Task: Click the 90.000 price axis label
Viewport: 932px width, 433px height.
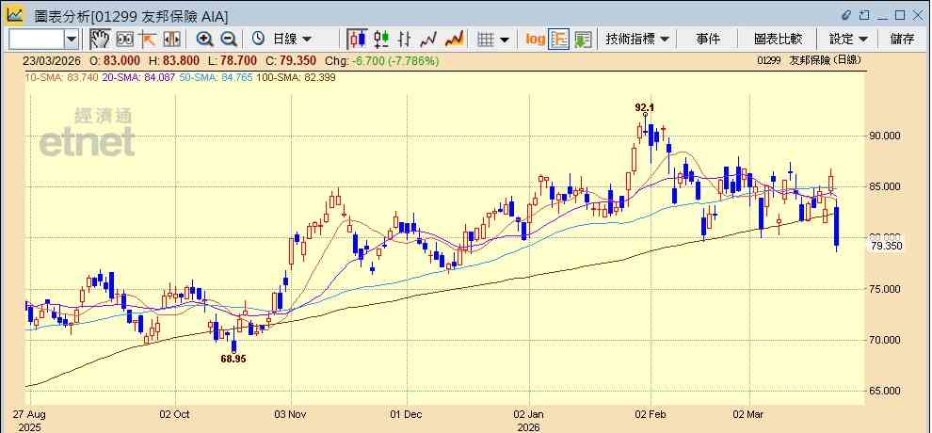Action: [884, 136]
